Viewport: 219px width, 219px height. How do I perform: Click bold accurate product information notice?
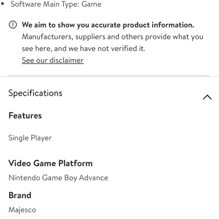pos(108,25)
